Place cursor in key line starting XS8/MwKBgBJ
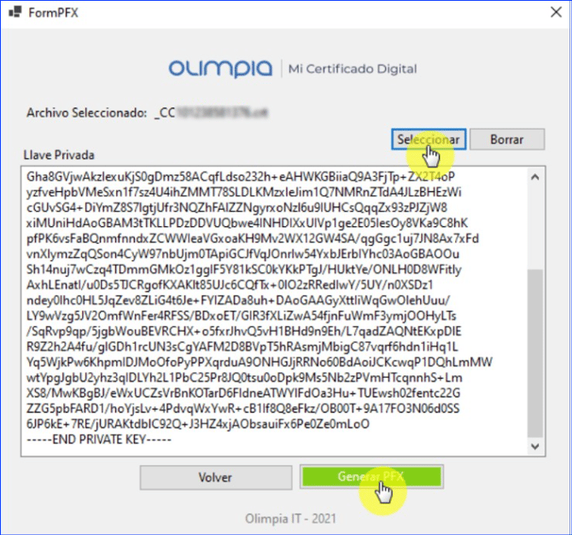 (x=243, y=393)
